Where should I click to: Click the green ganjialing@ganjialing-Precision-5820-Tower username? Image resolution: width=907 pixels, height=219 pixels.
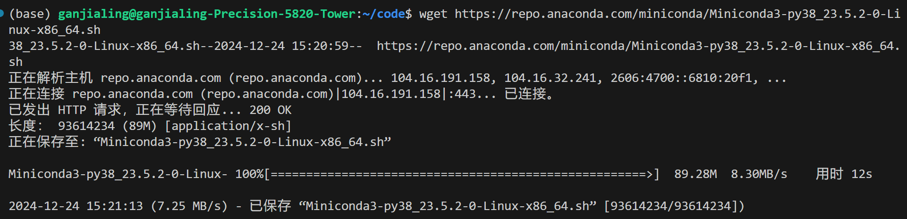(x=206, y=14)
